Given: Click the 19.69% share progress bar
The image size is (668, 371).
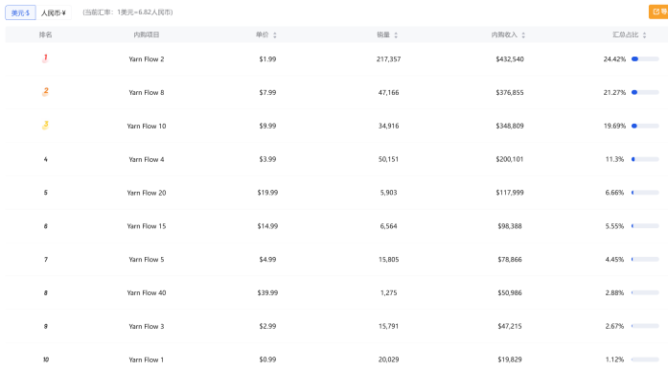Looking at the screenshot, I should [645, 127].
